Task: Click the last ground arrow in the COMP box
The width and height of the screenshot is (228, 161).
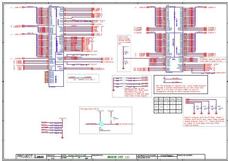Action: [x=216, y=113]
